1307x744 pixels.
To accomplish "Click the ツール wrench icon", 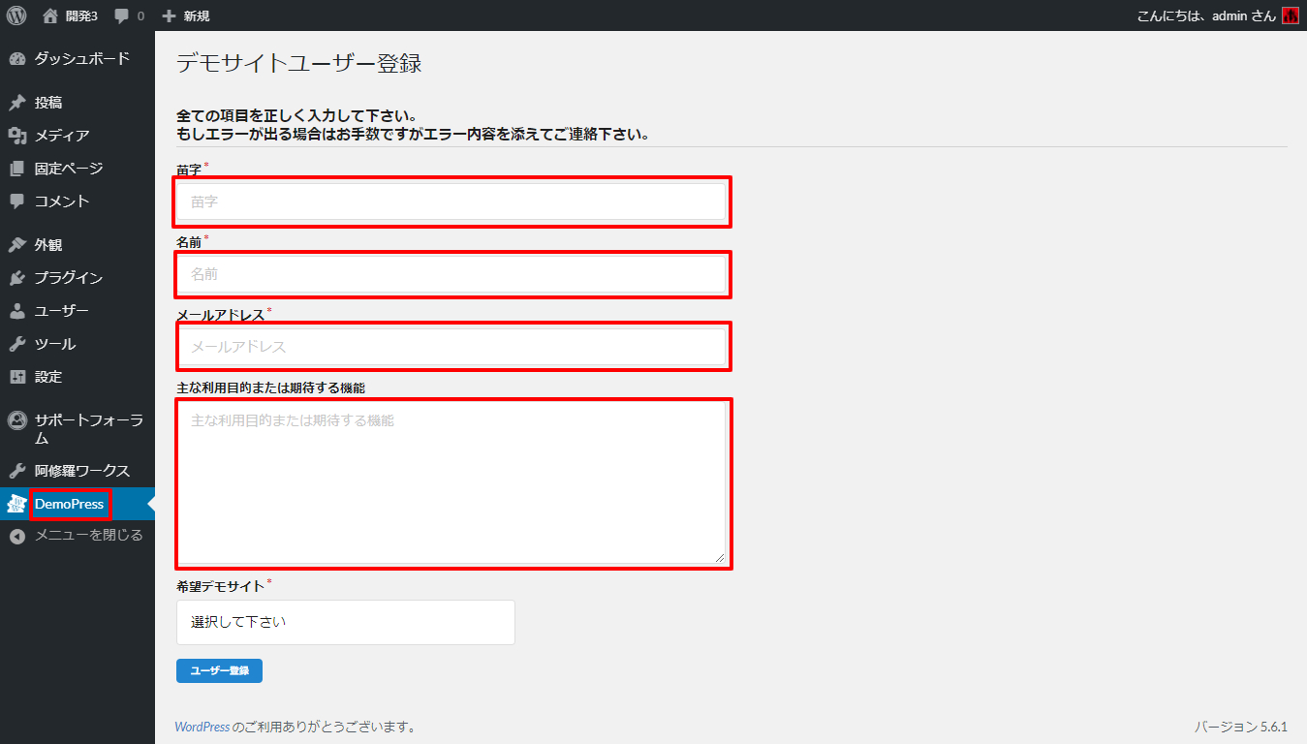I will tap(17, 344).
